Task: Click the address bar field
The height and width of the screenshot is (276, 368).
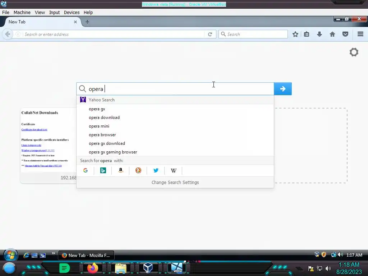Action: (114, 34)
